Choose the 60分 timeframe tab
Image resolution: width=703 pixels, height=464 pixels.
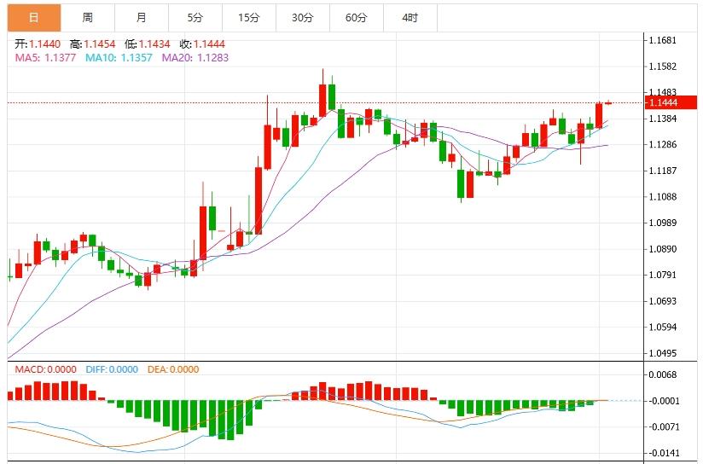click(x=357, y=17)
